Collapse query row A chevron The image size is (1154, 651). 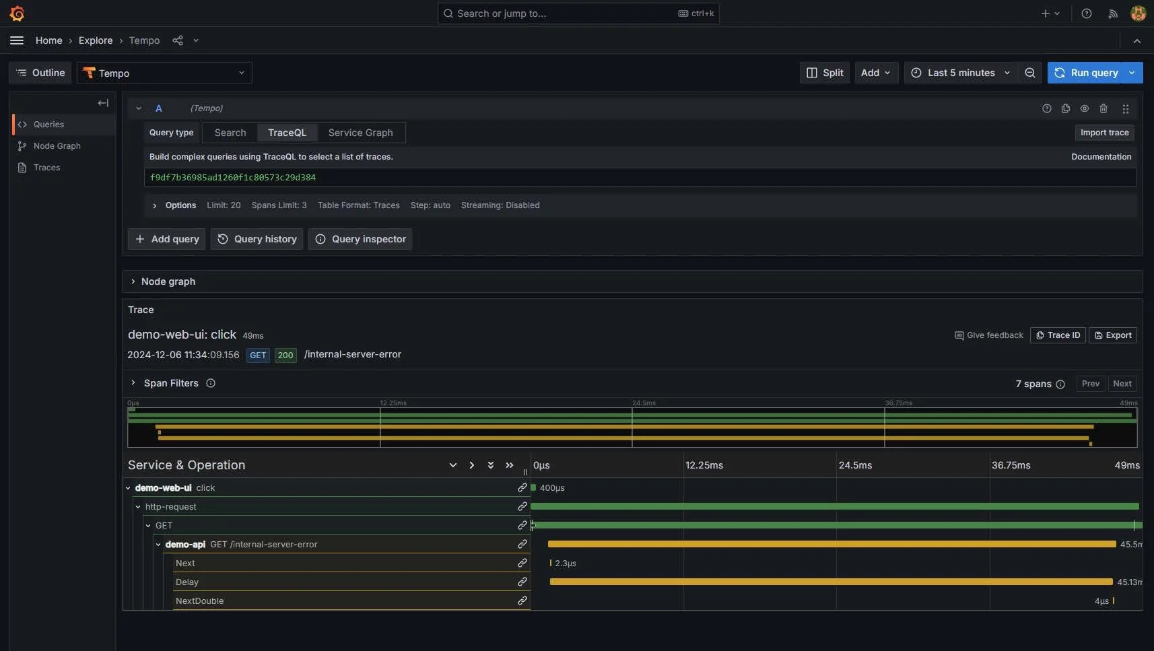pos(139,108)
